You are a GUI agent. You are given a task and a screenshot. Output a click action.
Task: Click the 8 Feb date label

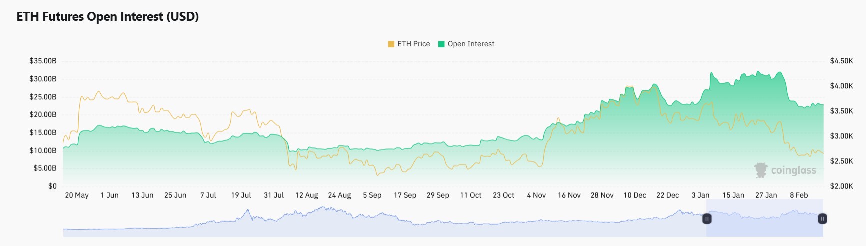(799, 195)
